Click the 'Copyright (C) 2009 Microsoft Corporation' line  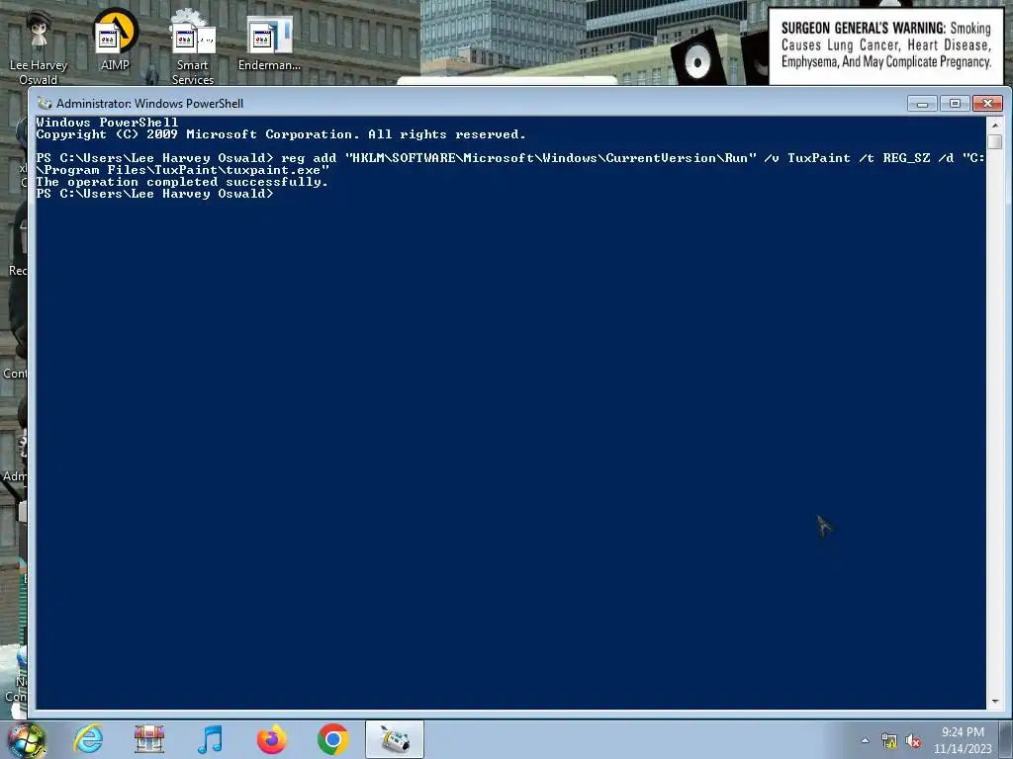[281, 134]
